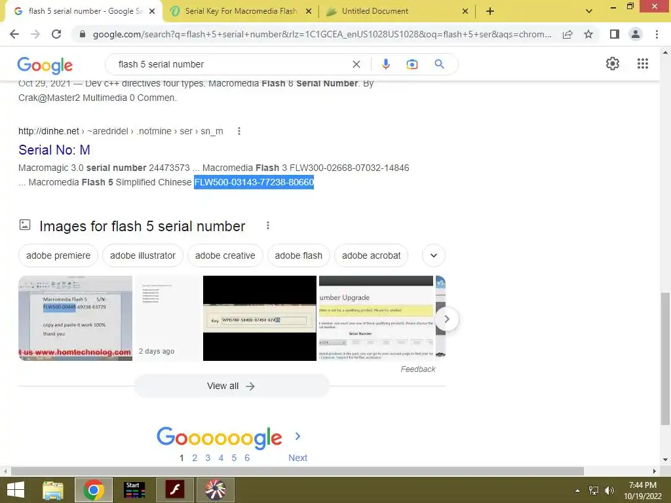This screenshot has height=503, width=671.
Task: Click the Feedback link under images
Action: tap(417, 369)
